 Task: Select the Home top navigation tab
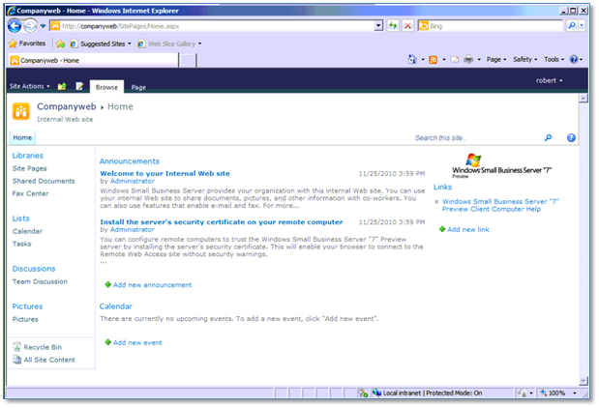(22, 138)
